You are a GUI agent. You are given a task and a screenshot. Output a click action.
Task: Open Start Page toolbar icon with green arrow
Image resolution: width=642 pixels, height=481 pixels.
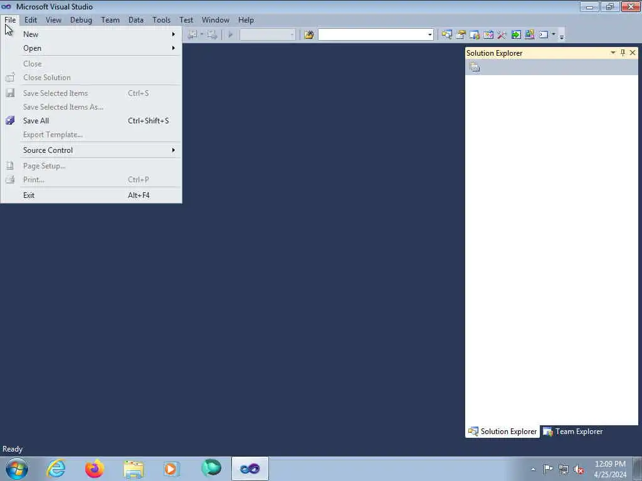[516, 35]
